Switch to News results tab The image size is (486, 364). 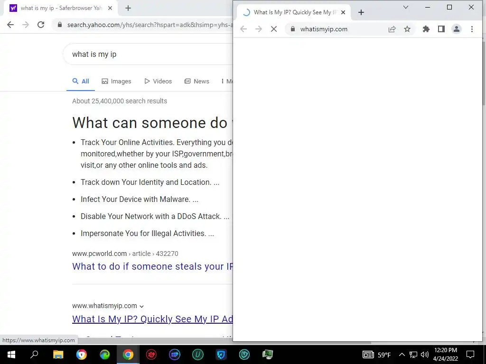click(197, 82)
